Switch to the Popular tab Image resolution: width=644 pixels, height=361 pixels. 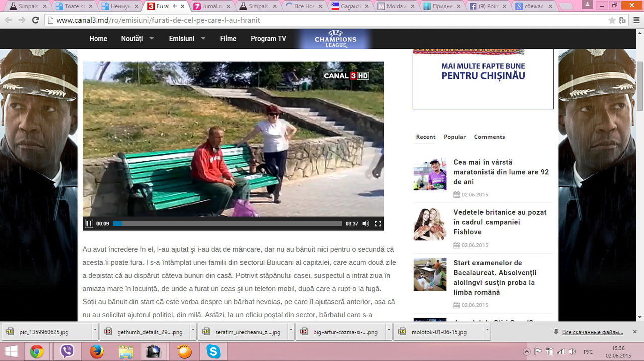pos(455,137)
